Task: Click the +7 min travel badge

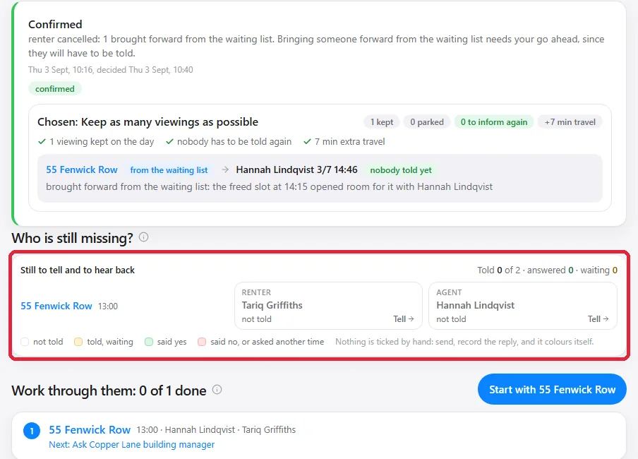Action: pos(570,121)
